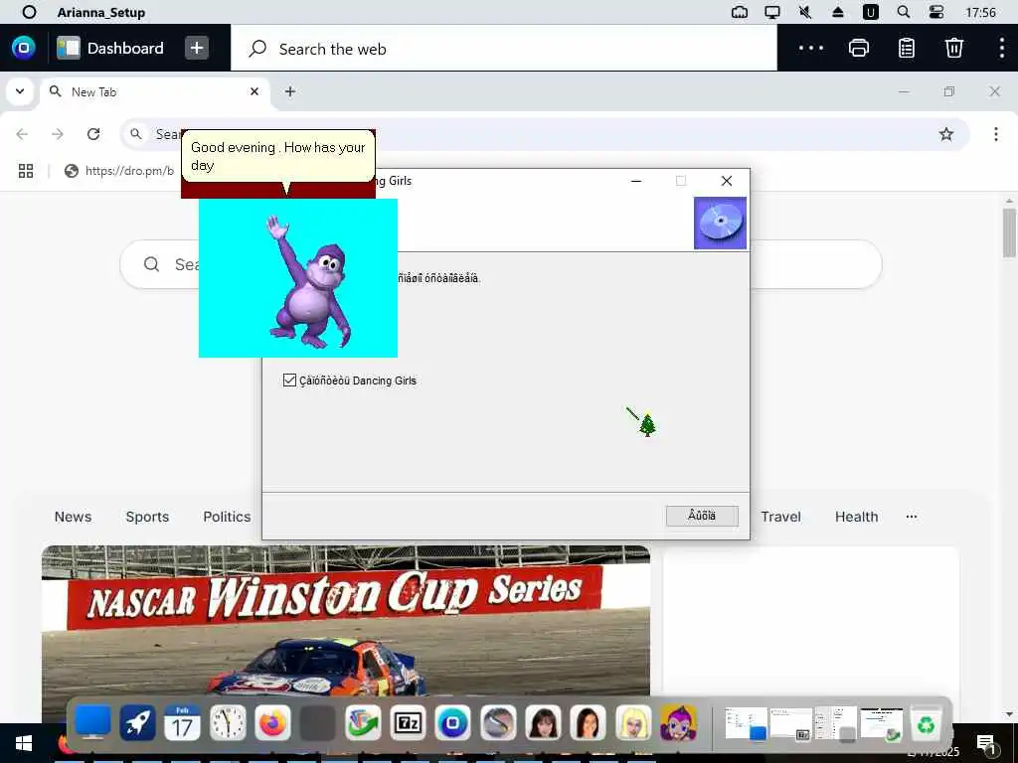Reload the browser page

(x=93, y=134)
